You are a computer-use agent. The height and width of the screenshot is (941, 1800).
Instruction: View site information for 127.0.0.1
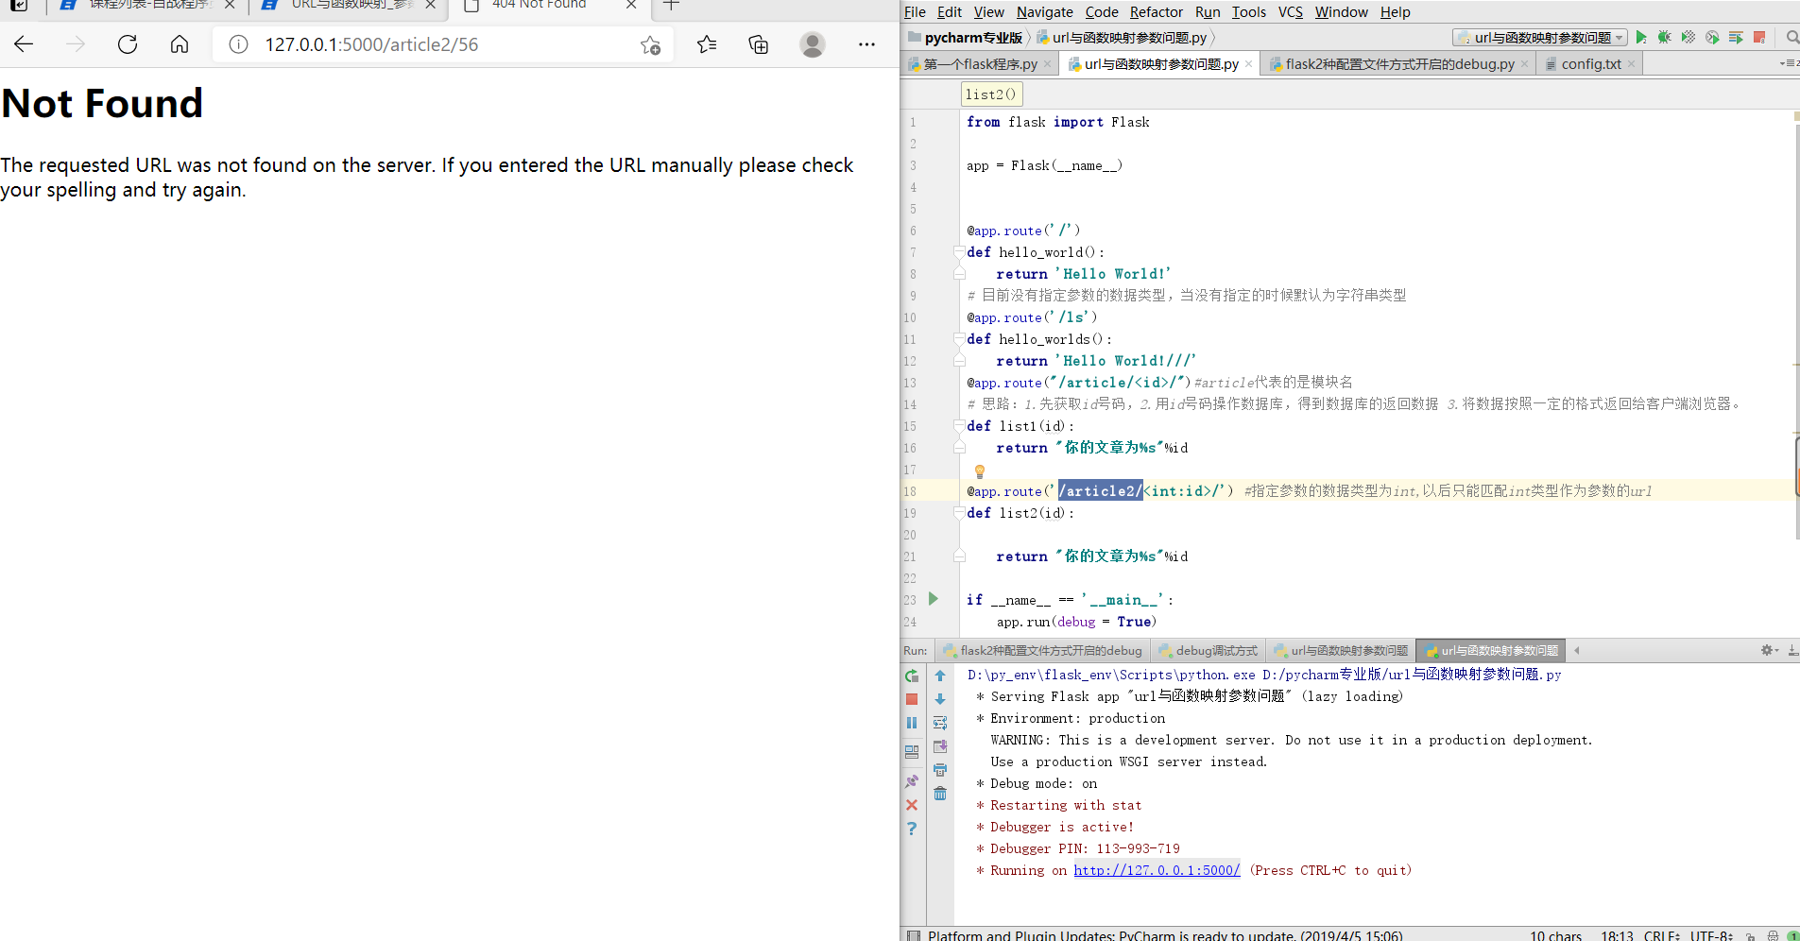tap(238, 44)
